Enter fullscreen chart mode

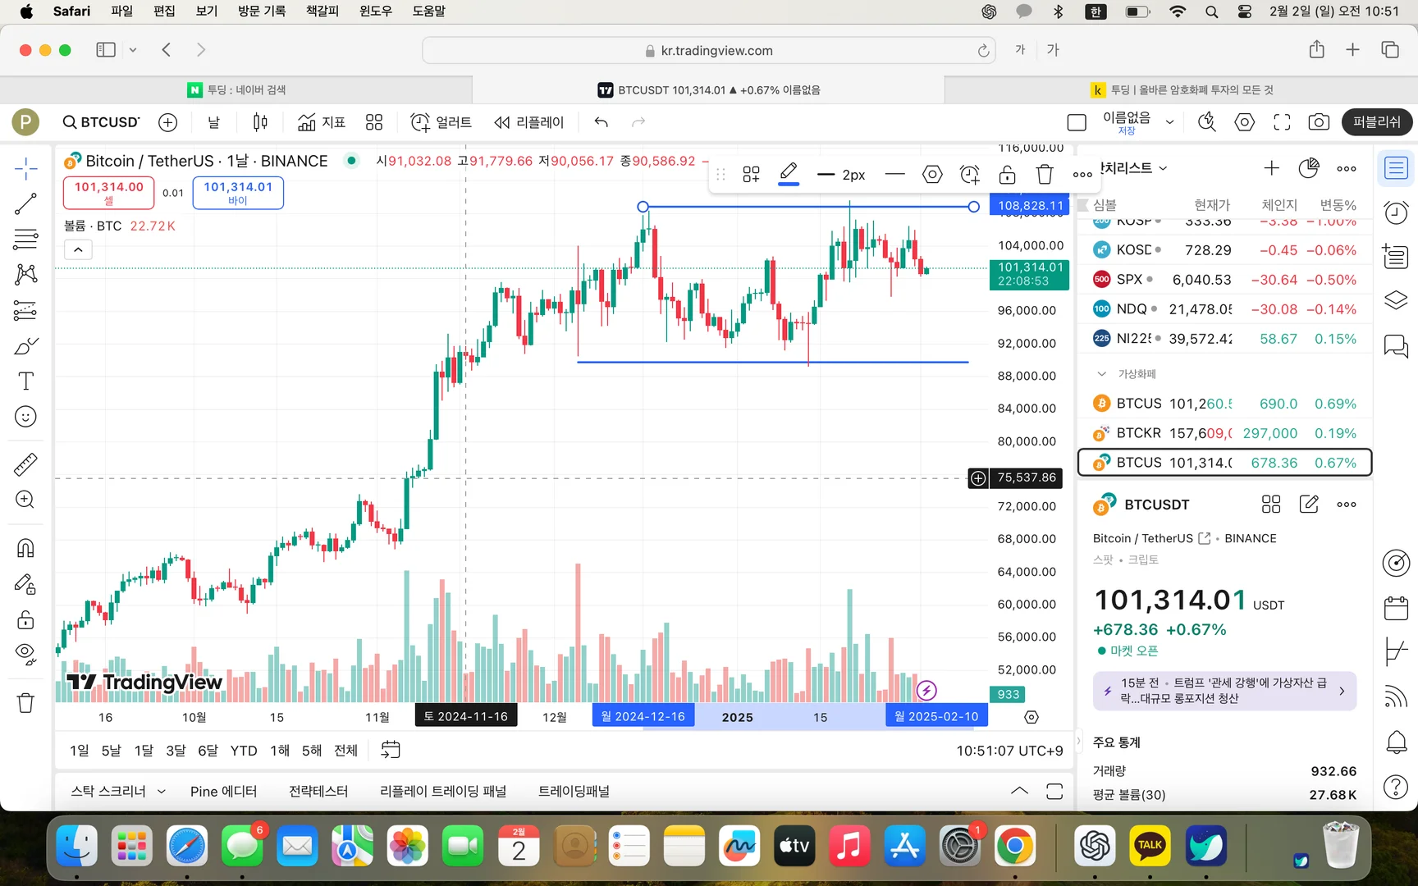coord(1282,122)
